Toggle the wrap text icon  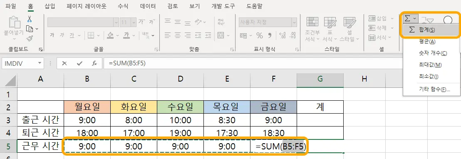pyautogui.click(x=221, y=22)
